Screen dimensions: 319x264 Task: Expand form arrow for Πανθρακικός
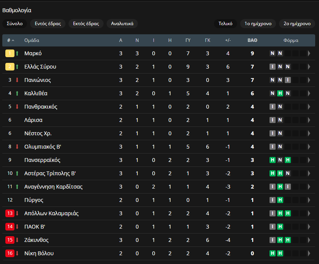[x=309, y=107]
